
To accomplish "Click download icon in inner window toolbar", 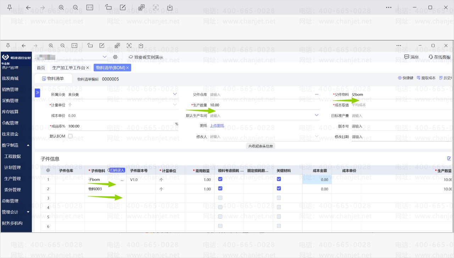I will (141, 46).
